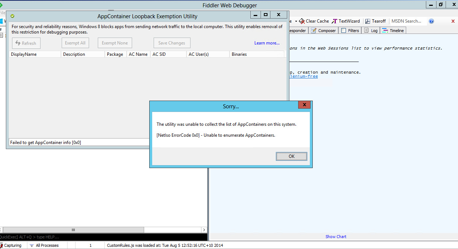Click the CustomRules.js loaded status message
Viewport: 458px width, 249px height.
coord(165,245)
